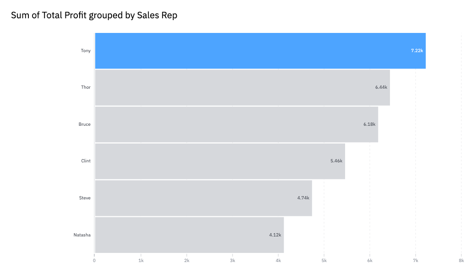Click the 0 axis tick label

pos(94,261)
